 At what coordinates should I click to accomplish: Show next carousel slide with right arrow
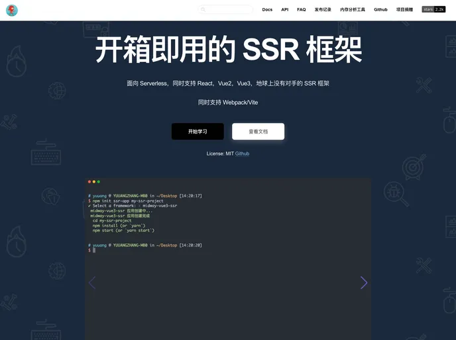pos(364,283)
